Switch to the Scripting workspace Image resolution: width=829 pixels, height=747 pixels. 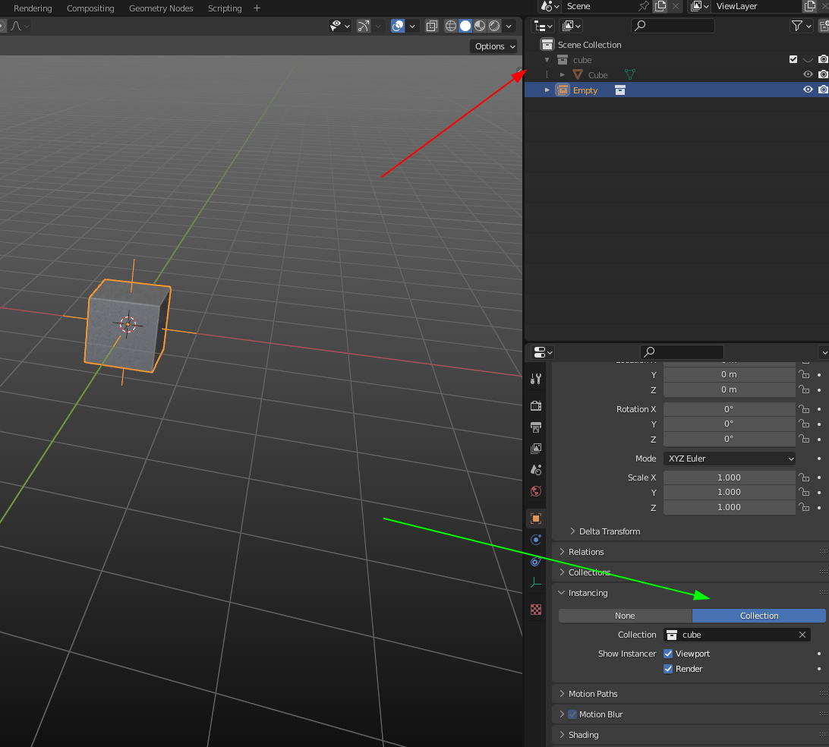click(x=225, y=8)
